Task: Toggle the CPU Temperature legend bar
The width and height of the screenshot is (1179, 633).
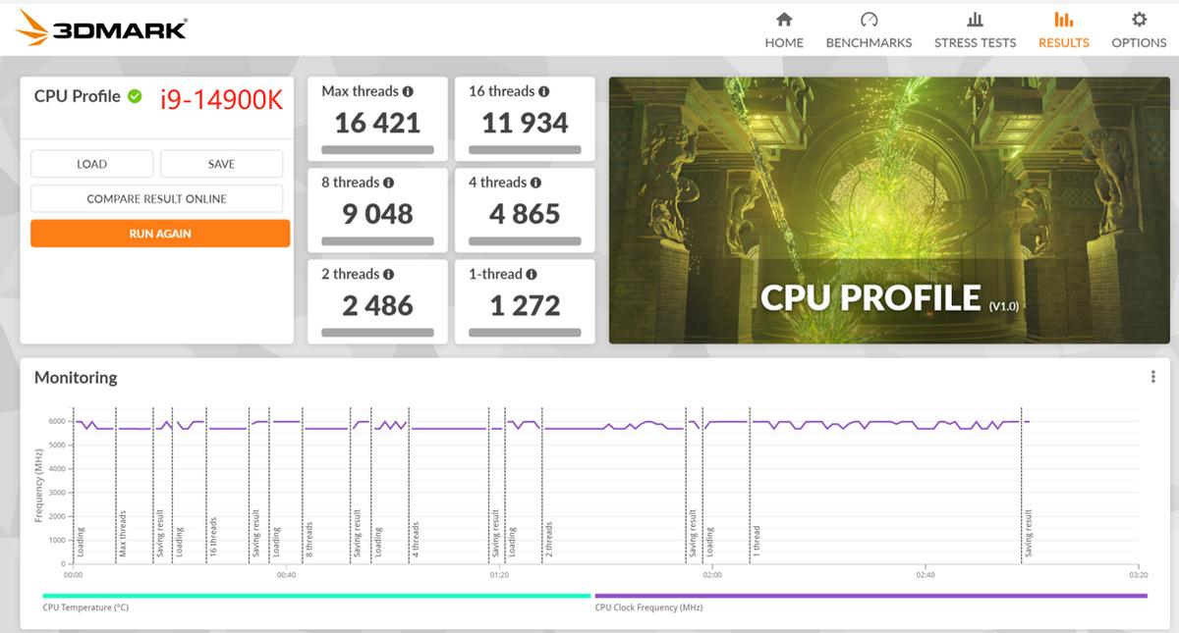Action: (x=316, y=596)
